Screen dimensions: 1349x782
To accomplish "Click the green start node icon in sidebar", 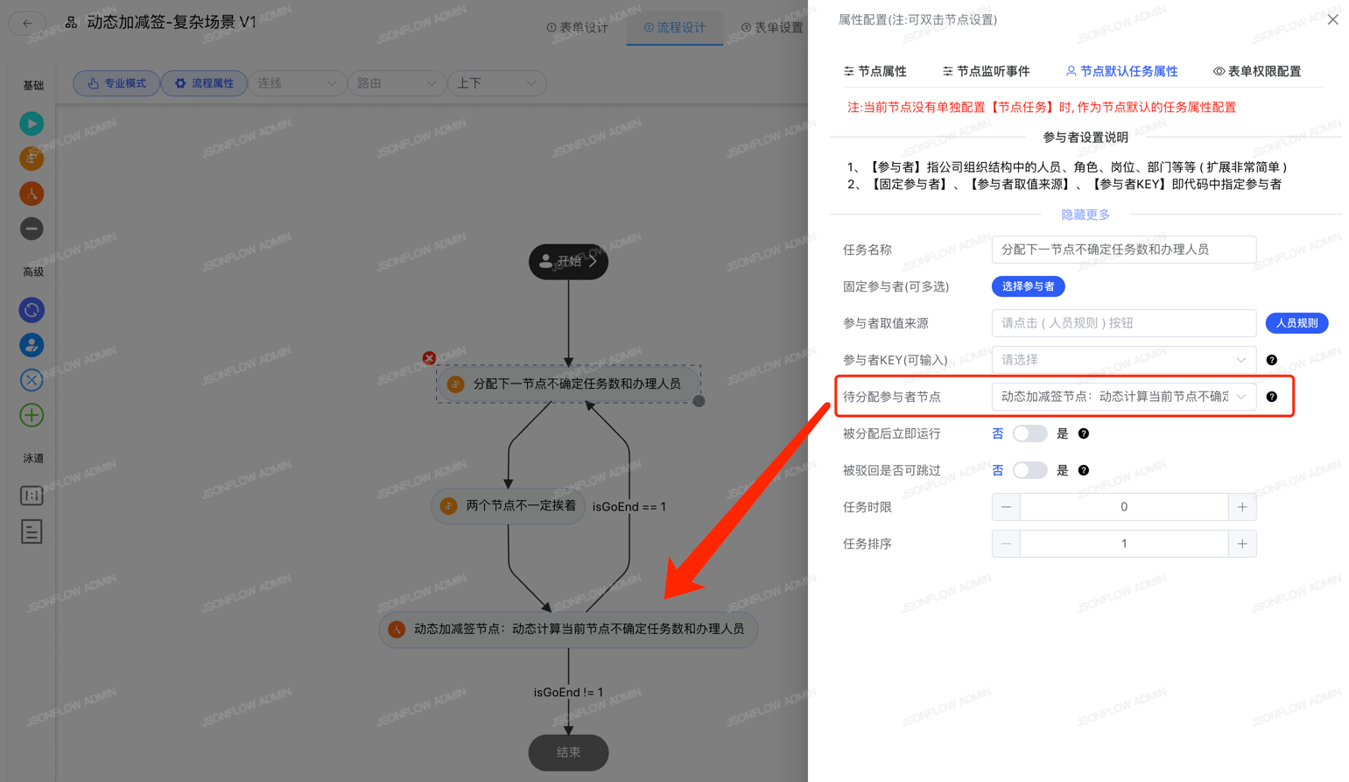I will (32, 123).
